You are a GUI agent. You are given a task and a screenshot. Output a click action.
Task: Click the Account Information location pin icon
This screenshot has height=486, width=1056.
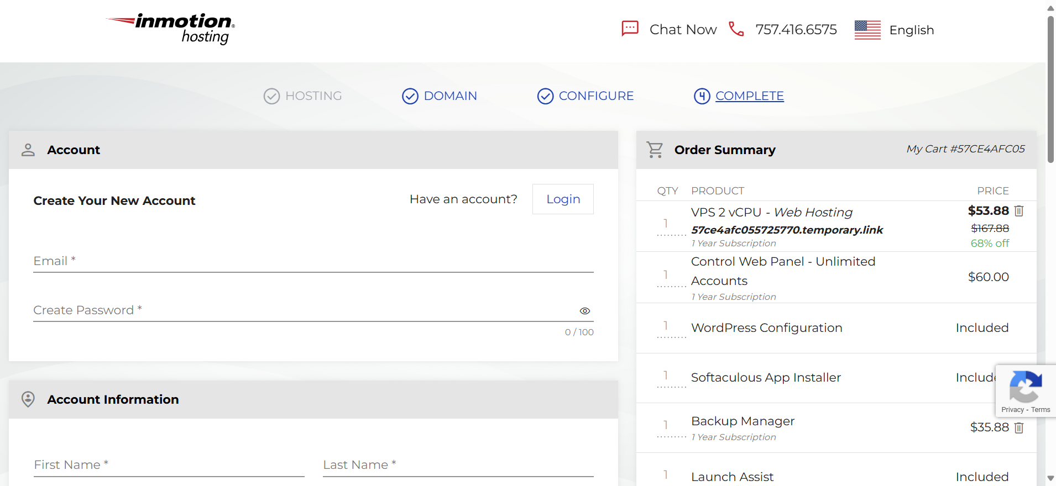(28, 399)
